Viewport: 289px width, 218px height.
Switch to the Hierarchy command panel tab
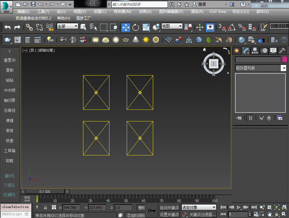[x=255, y=51]
